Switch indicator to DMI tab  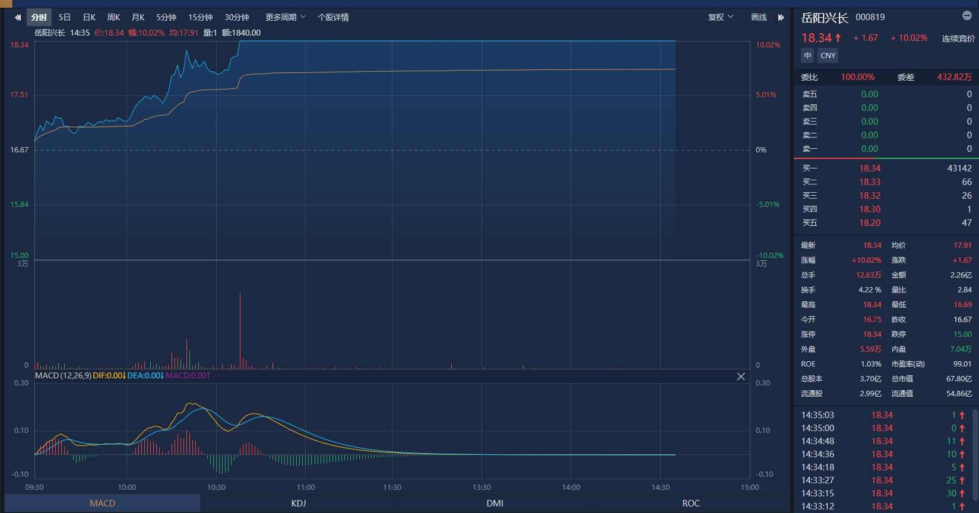click(495, 504)
